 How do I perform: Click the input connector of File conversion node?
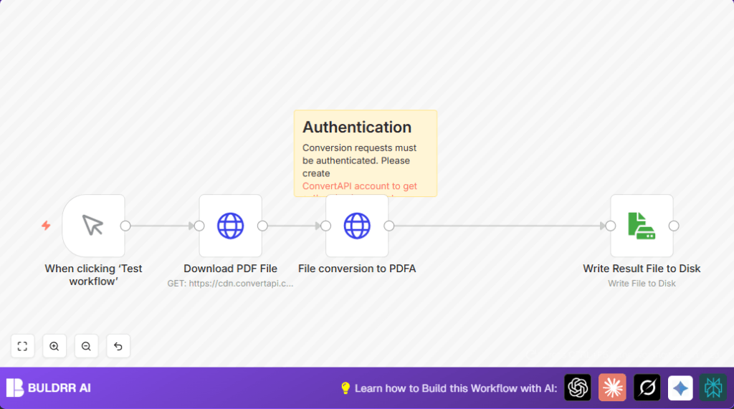pos(326,226)
